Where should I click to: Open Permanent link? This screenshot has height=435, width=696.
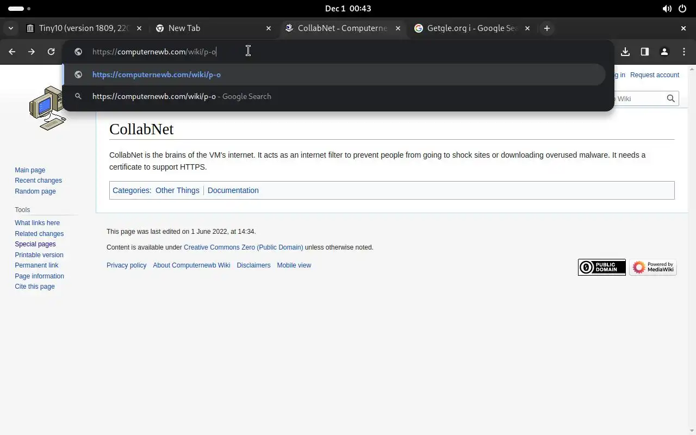(x=36, y=265)
